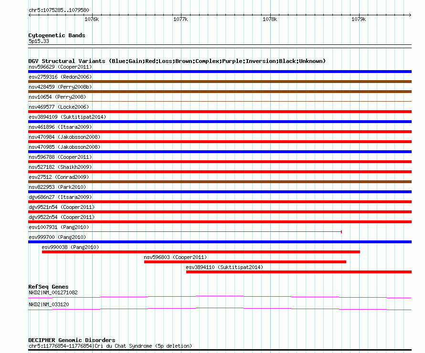Click the 1076k ruler tick label
Image resolution: width=425 pixels, height=353 pixels.
tap(91, 20)
